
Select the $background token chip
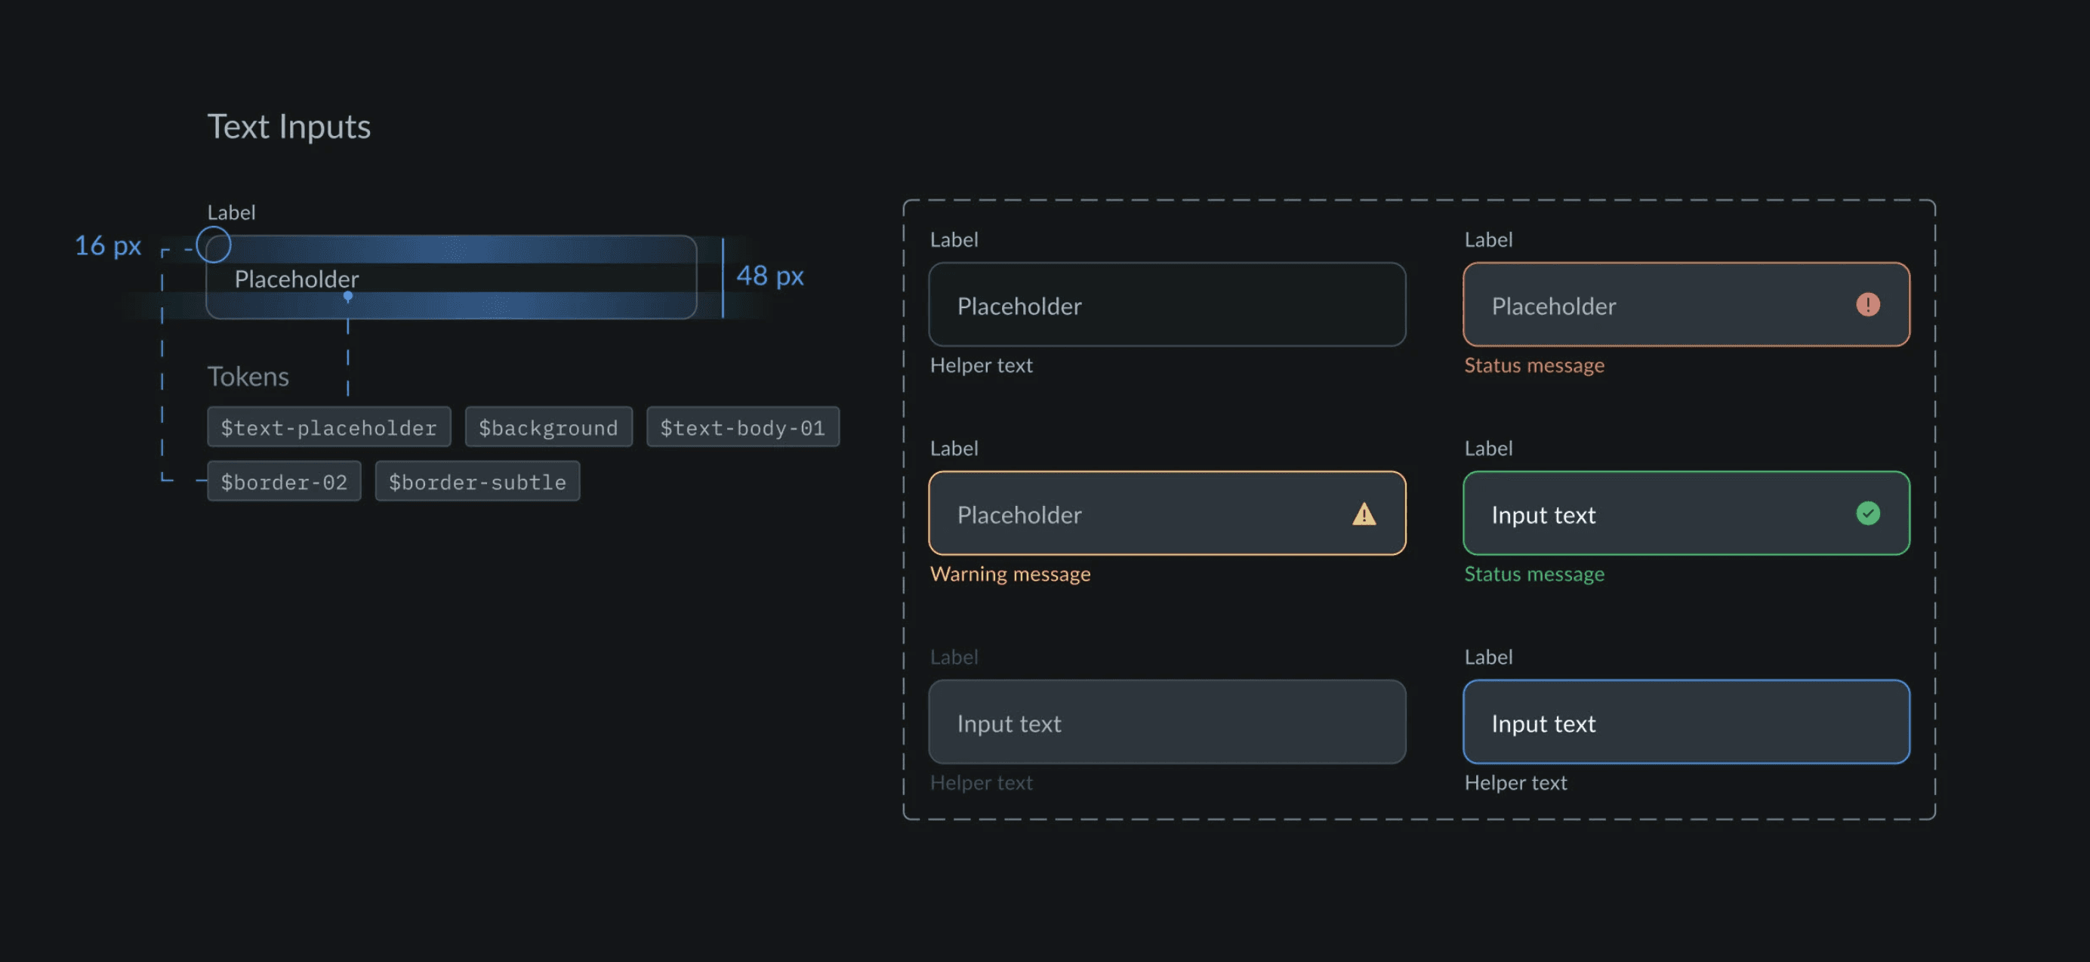(x=547, y=427)
